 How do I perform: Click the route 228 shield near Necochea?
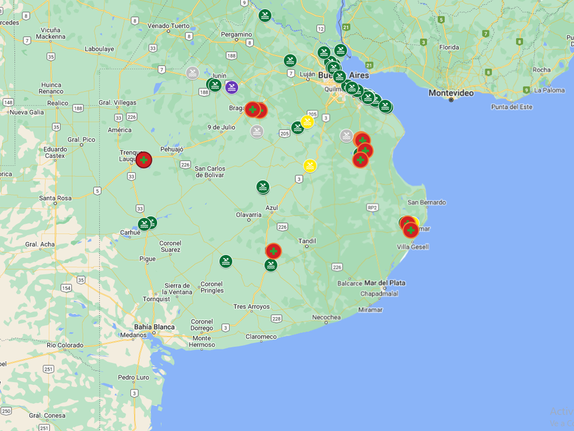(x=276, y=318)
